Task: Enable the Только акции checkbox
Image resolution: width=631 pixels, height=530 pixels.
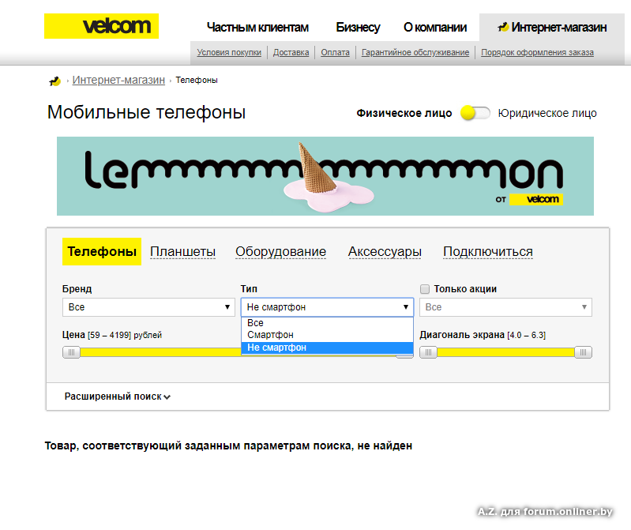Action: [x=425, y=289]
